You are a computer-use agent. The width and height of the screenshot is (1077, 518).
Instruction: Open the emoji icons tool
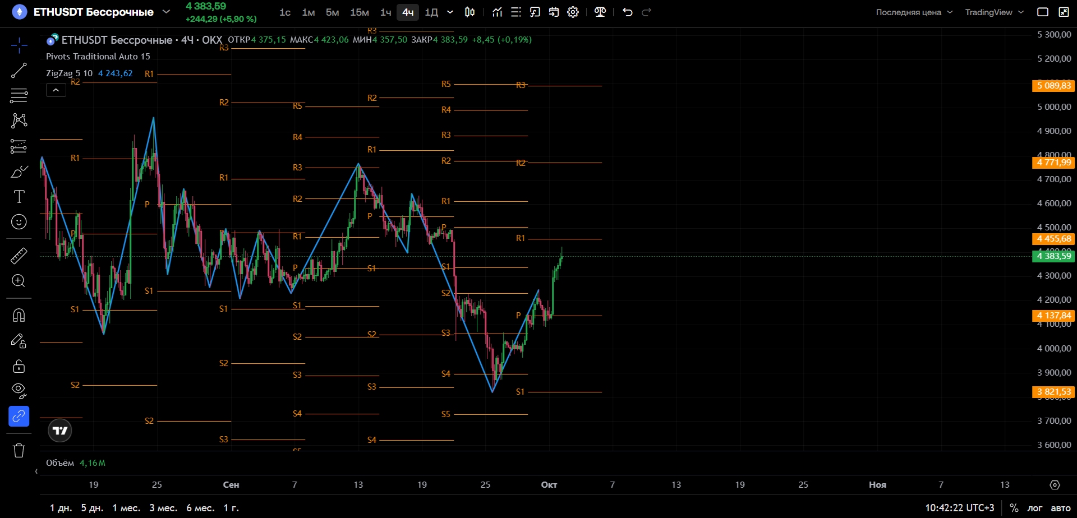(19, 222)
